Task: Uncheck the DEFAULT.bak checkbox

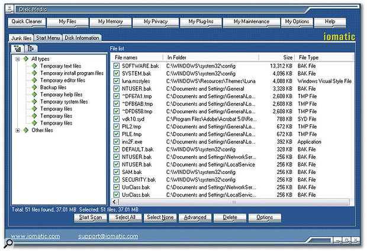Action: click(x=117, y=149)
